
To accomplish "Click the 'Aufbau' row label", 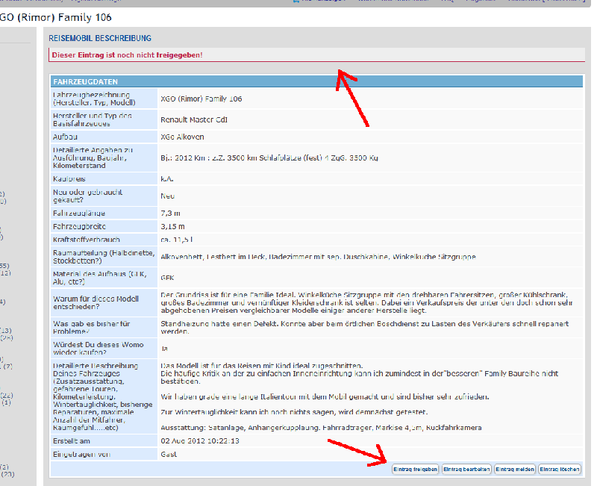I will 65,137.
